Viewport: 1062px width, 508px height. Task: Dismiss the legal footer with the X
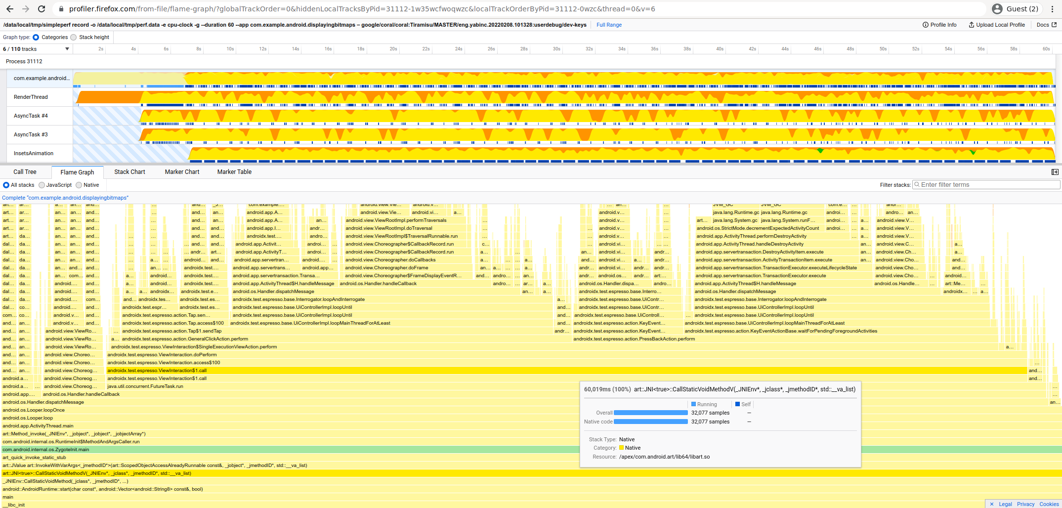tap(991, 504)
